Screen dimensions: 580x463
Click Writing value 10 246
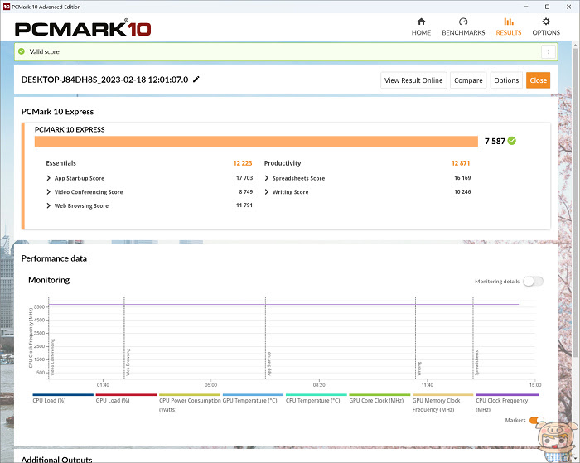(x=462, y=191)
